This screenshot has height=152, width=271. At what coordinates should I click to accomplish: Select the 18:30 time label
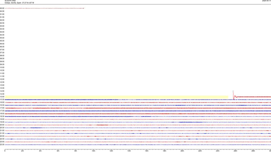(x=2, y=117)
